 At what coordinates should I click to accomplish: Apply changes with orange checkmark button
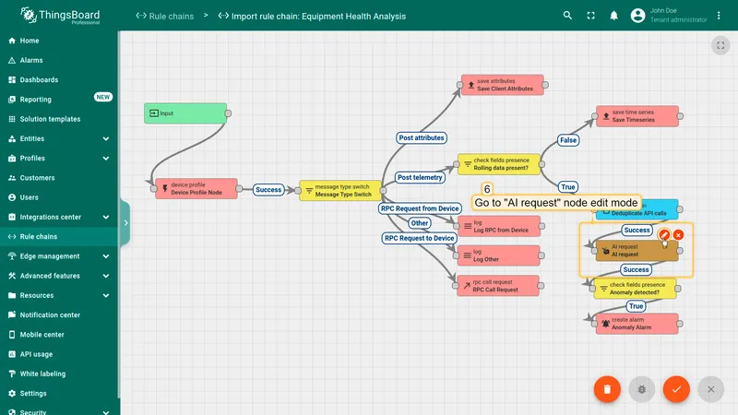(676, 389)
